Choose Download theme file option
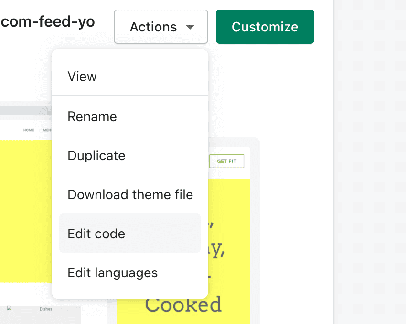406x324 pixels. (x=130, y=194)
